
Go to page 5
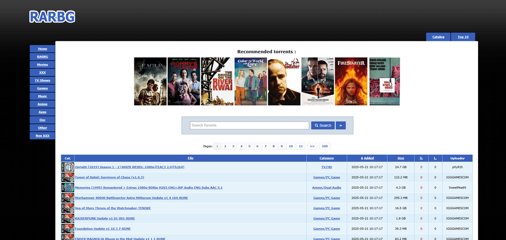(249, 146)
